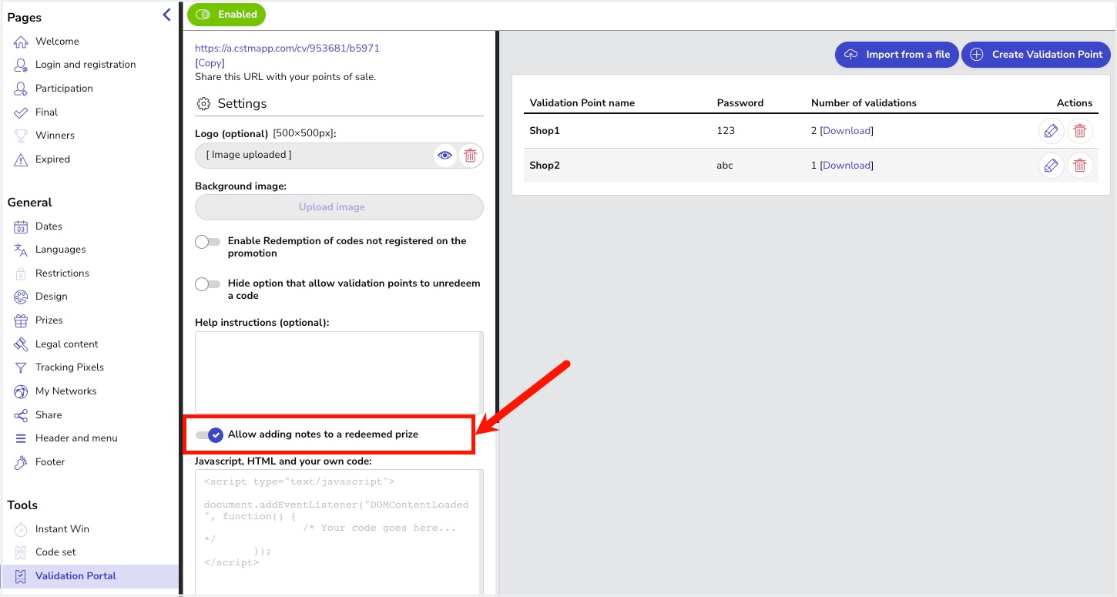Copy the validation portal URL
Screen dimensions: 1117x597
tap(210, 63)
